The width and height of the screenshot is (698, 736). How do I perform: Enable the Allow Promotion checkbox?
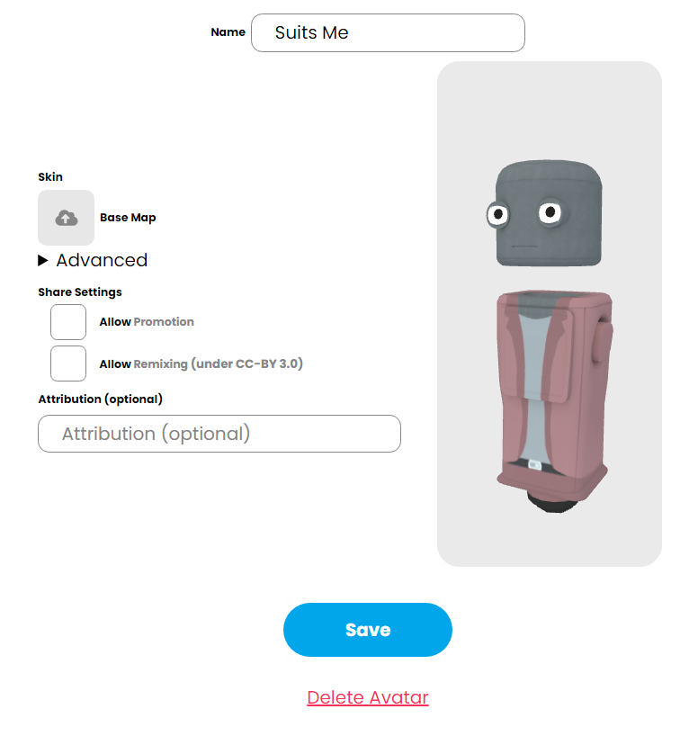tap(68, 322)
